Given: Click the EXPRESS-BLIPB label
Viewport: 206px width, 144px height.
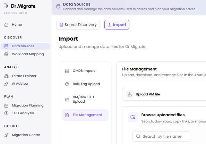Looking at the screenshot, I should pos(16,13).
